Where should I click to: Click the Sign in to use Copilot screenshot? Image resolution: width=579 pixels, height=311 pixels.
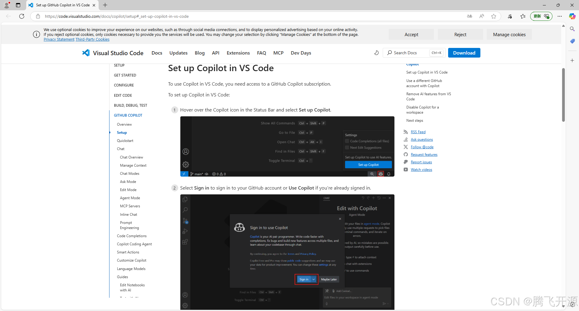(287, 252)
